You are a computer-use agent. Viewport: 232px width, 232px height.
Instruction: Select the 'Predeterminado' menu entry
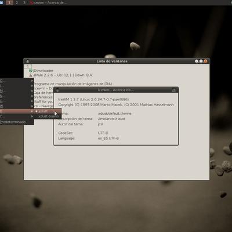pyautogui.click(x=17, y=122)
